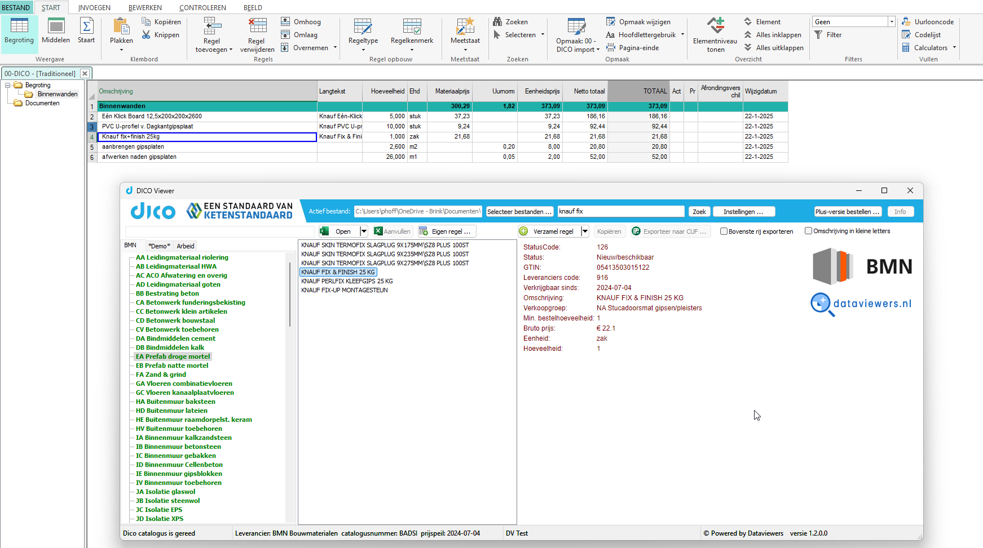The height and width of the screenshot is (548, 983).
Task: Select Binnenwanden in the project tree
Action: click(x=58, y=94)
